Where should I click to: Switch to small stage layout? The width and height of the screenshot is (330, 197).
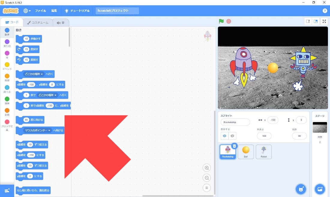(x=308, y=21)
